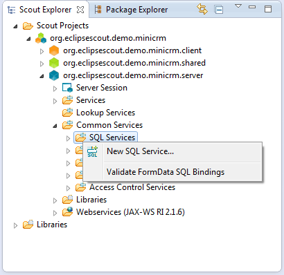Screen dimensions: 284x275
Task: Click the bottom Libraries folder icon
Action: [28, 225]
